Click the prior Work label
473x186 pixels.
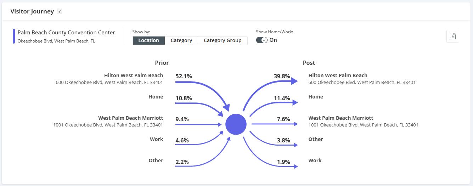pos(156,139)
